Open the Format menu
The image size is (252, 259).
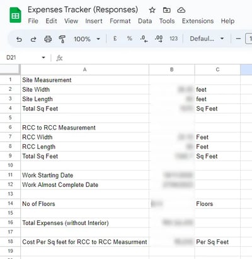click(x=120, y=21)
